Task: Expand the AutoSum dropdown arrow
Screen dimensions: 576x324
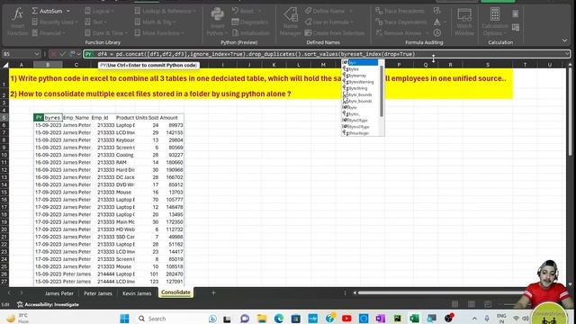Action: (68, 11)
